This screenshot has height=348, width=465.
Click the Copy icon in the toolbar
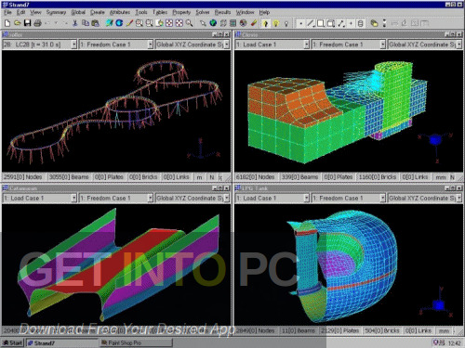[x=86, y=23]
